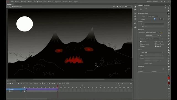Select the Zoom magnifier tool

169,72
